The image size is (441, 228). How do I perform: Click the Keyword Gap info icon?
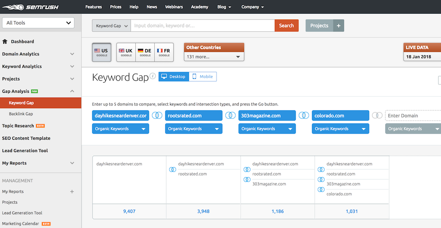153,76
